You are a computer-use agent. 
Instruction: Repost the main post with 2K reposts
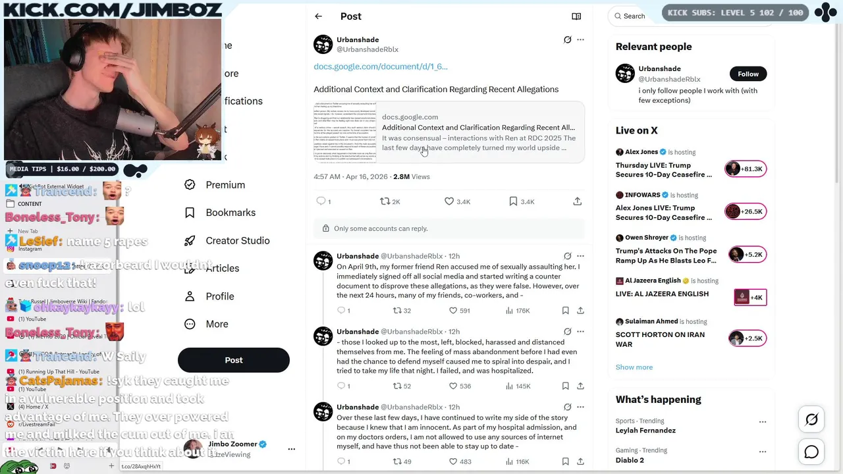point(390,201)
